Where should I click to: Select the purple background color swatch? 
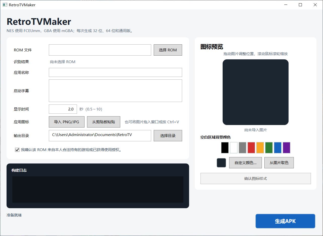click(x=287, y=148)
